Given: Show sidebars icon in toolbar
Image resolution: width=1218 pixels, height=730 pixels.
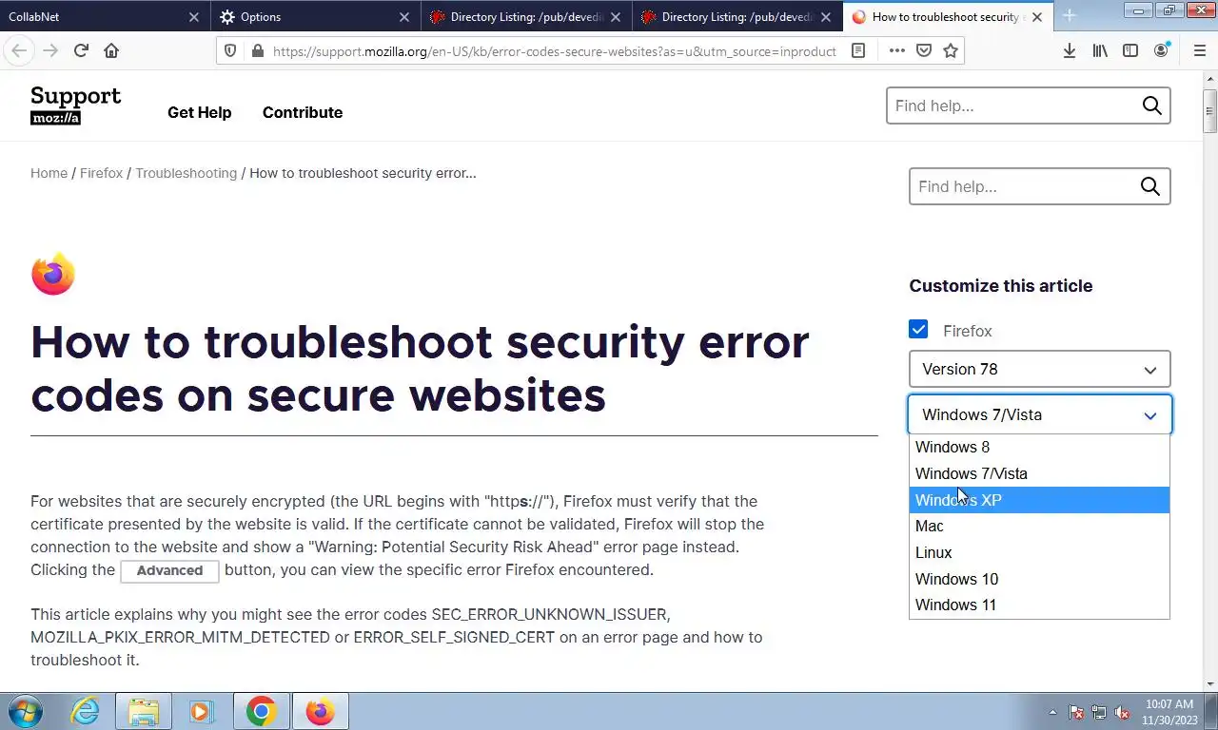Looking at the screenshot, I should click(1130, 51).
